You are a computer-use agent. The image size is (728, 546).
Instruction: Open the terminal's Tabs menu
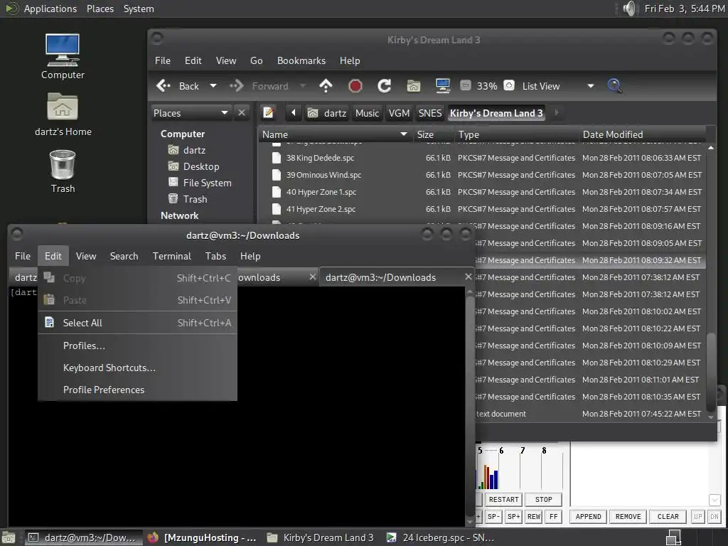tap(215, 256)
